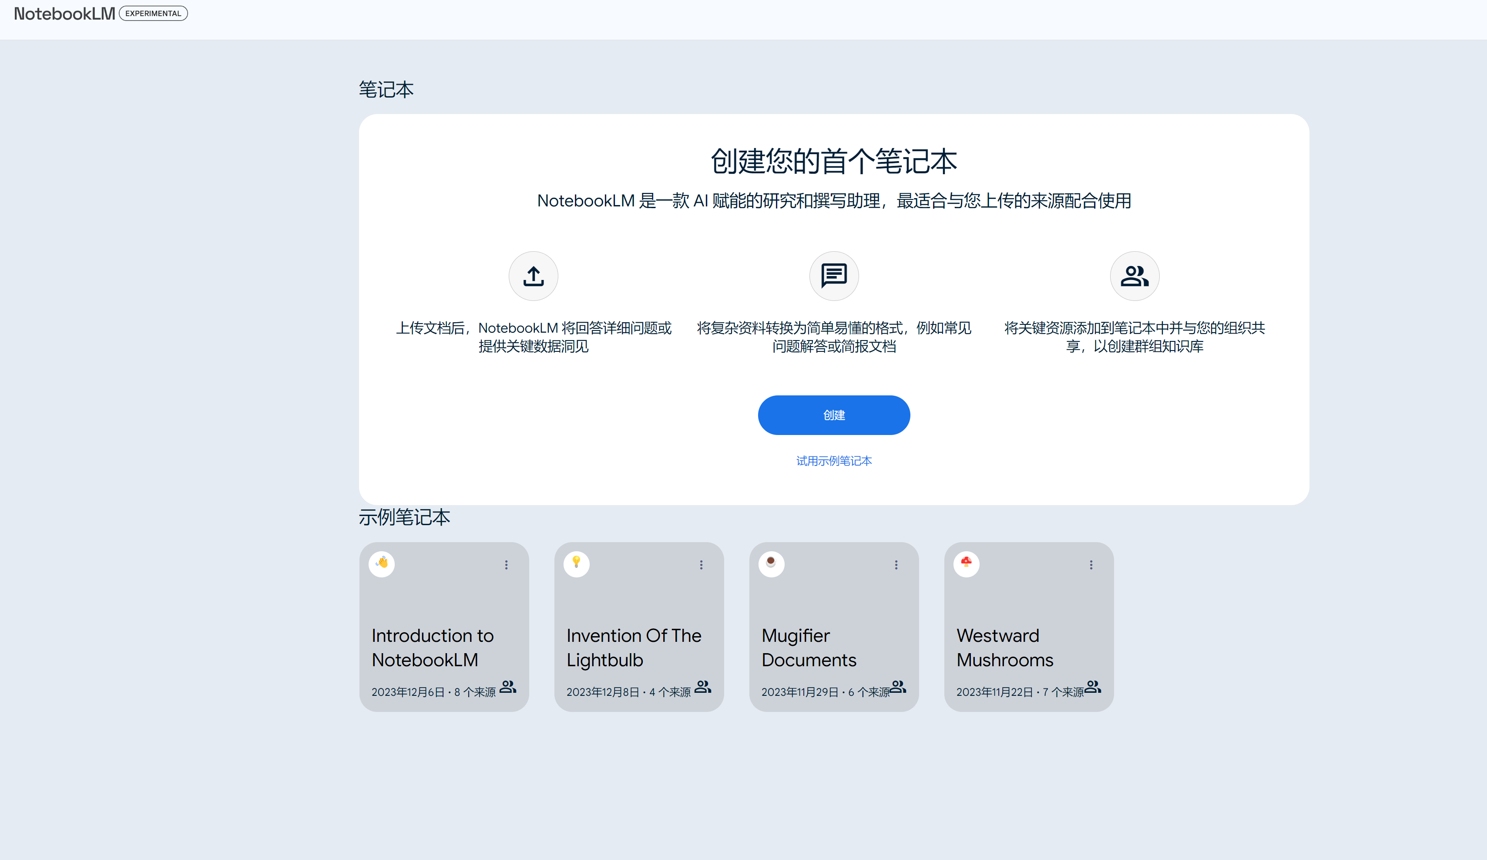Viewport: 1487px width, 860px height.
Task: Click the blue 创建 button
Action: tap(834, 415)
